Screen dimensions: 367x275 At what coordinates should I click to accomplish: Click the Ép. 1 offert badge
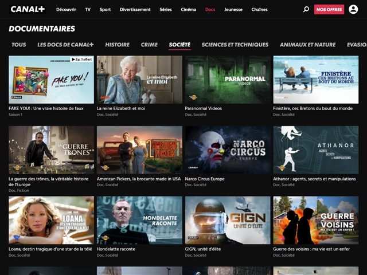(x=81, y=60)
